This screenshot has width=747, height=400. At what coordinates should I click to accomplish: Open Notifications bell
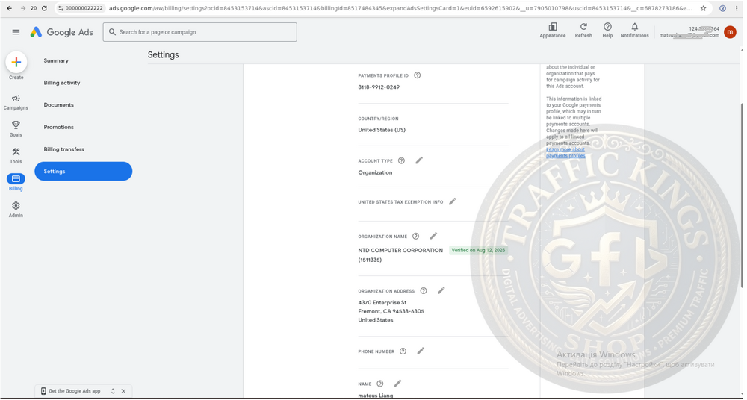(x=634, y=31)
